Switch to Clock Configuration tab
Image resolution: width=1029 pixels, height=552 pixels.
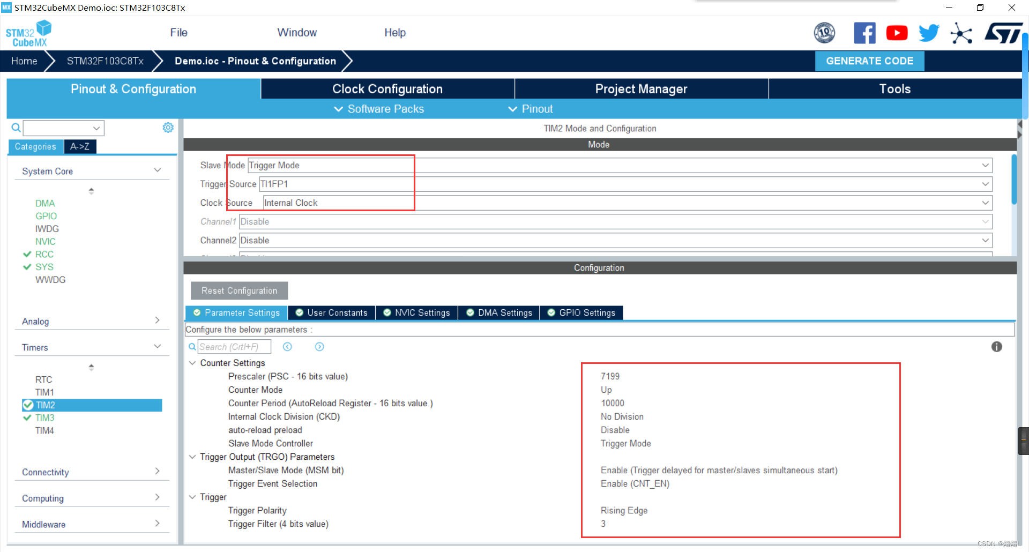(387, 89)
